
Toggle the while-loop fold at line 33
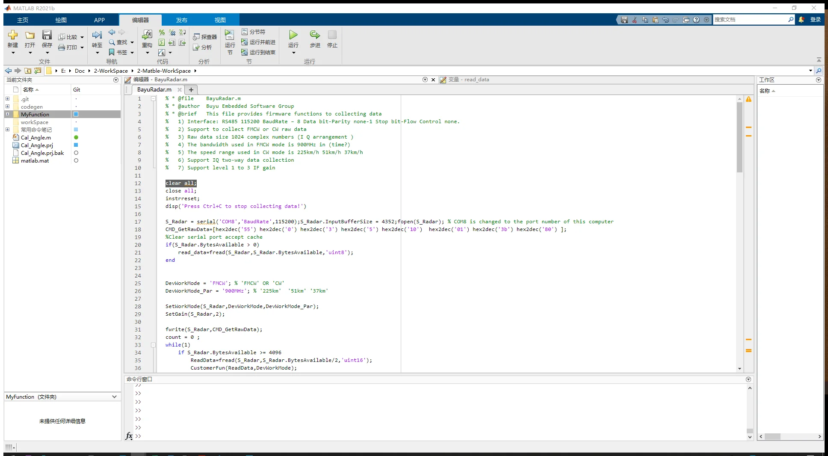(x=153, y=345)
